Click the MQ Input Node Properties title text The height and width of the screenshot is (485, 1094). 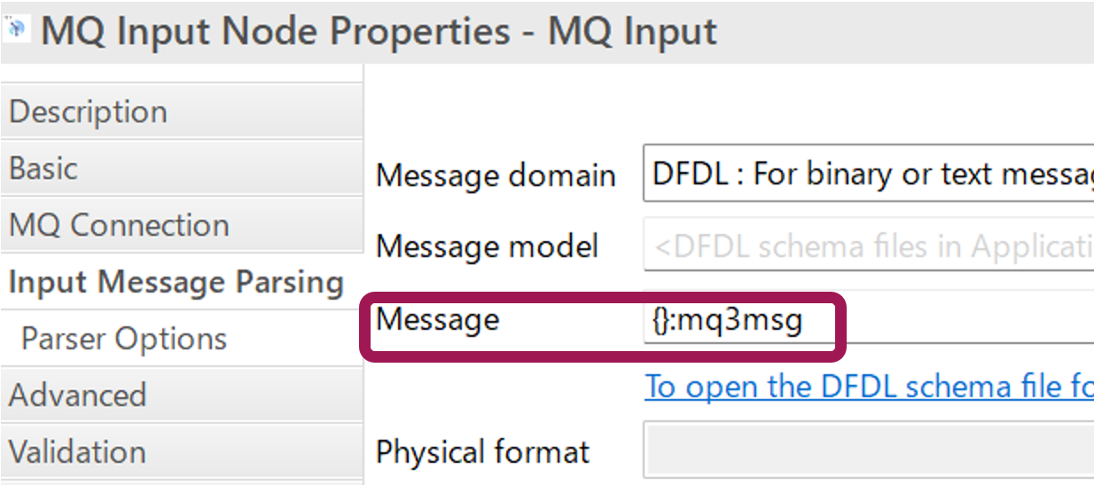[379, 32]
